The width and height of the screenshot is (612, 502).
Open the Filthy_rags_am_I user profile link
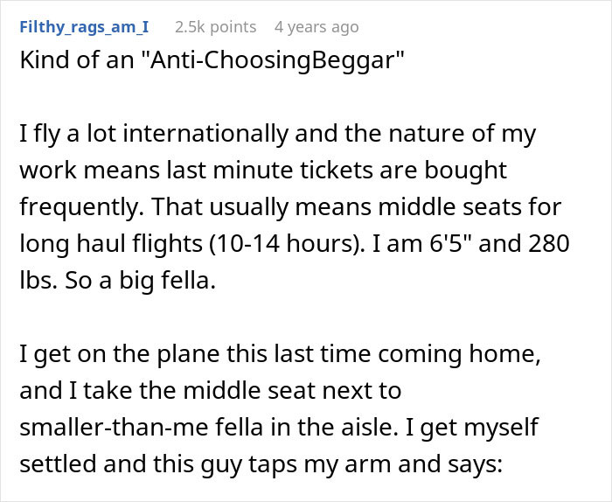(x=83, y=27)
